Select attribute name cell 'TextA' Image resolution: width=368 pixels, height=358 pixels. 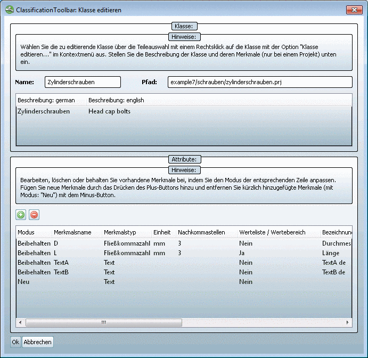coord(61,263)
